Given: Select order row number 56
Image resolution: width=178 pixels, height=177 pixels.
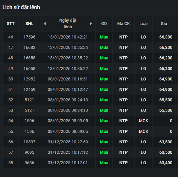Looking at the screenshot, I should [89, 142].
